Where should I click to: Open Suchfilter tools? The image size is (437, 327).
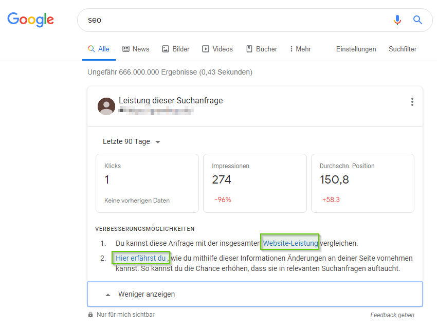(403, 49)
